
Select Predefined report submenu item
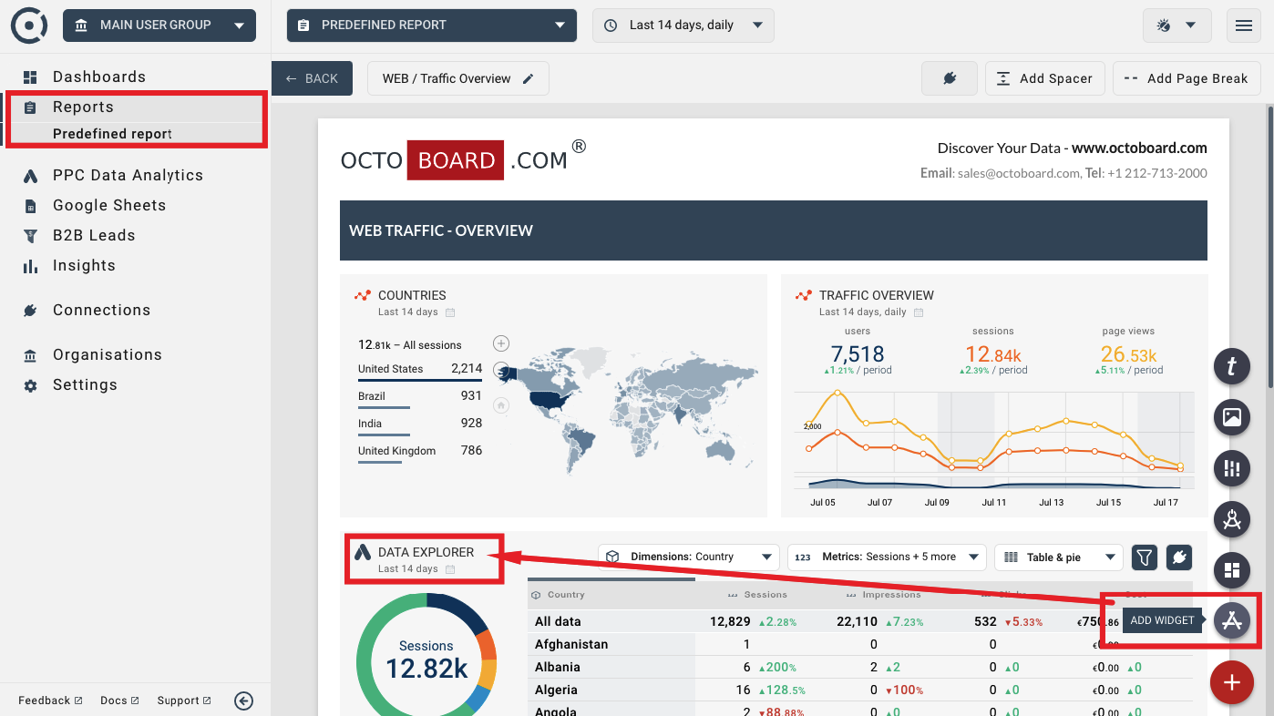click(x=112, y=134)
